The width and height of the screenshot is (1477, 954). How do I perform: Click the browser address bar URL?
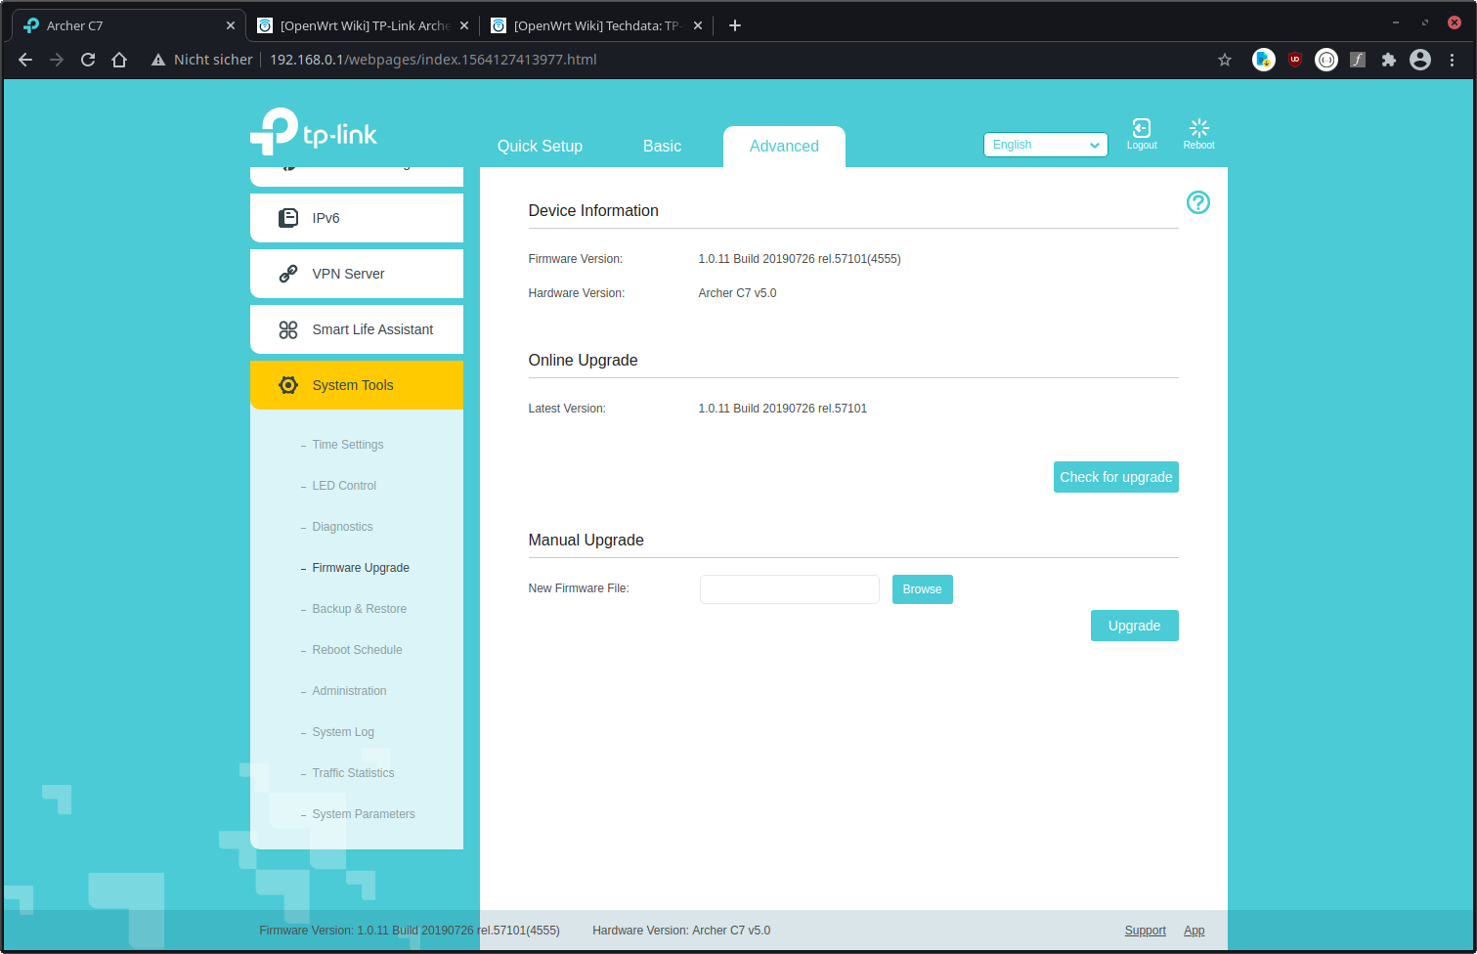click(x=433, y=60)
